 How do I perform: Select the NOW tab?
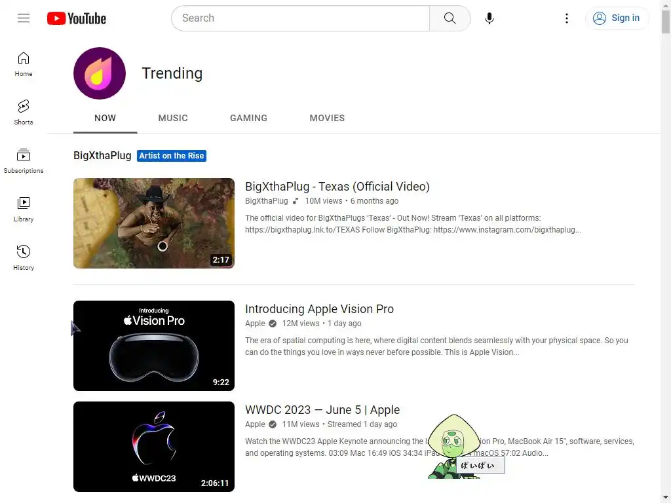(x=105, y=118)
